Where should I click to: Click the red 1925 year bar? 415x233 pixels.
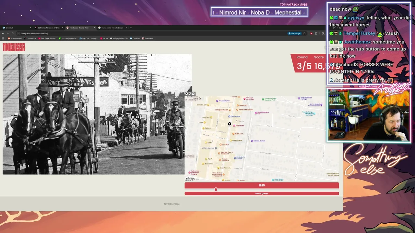point(262,185)
